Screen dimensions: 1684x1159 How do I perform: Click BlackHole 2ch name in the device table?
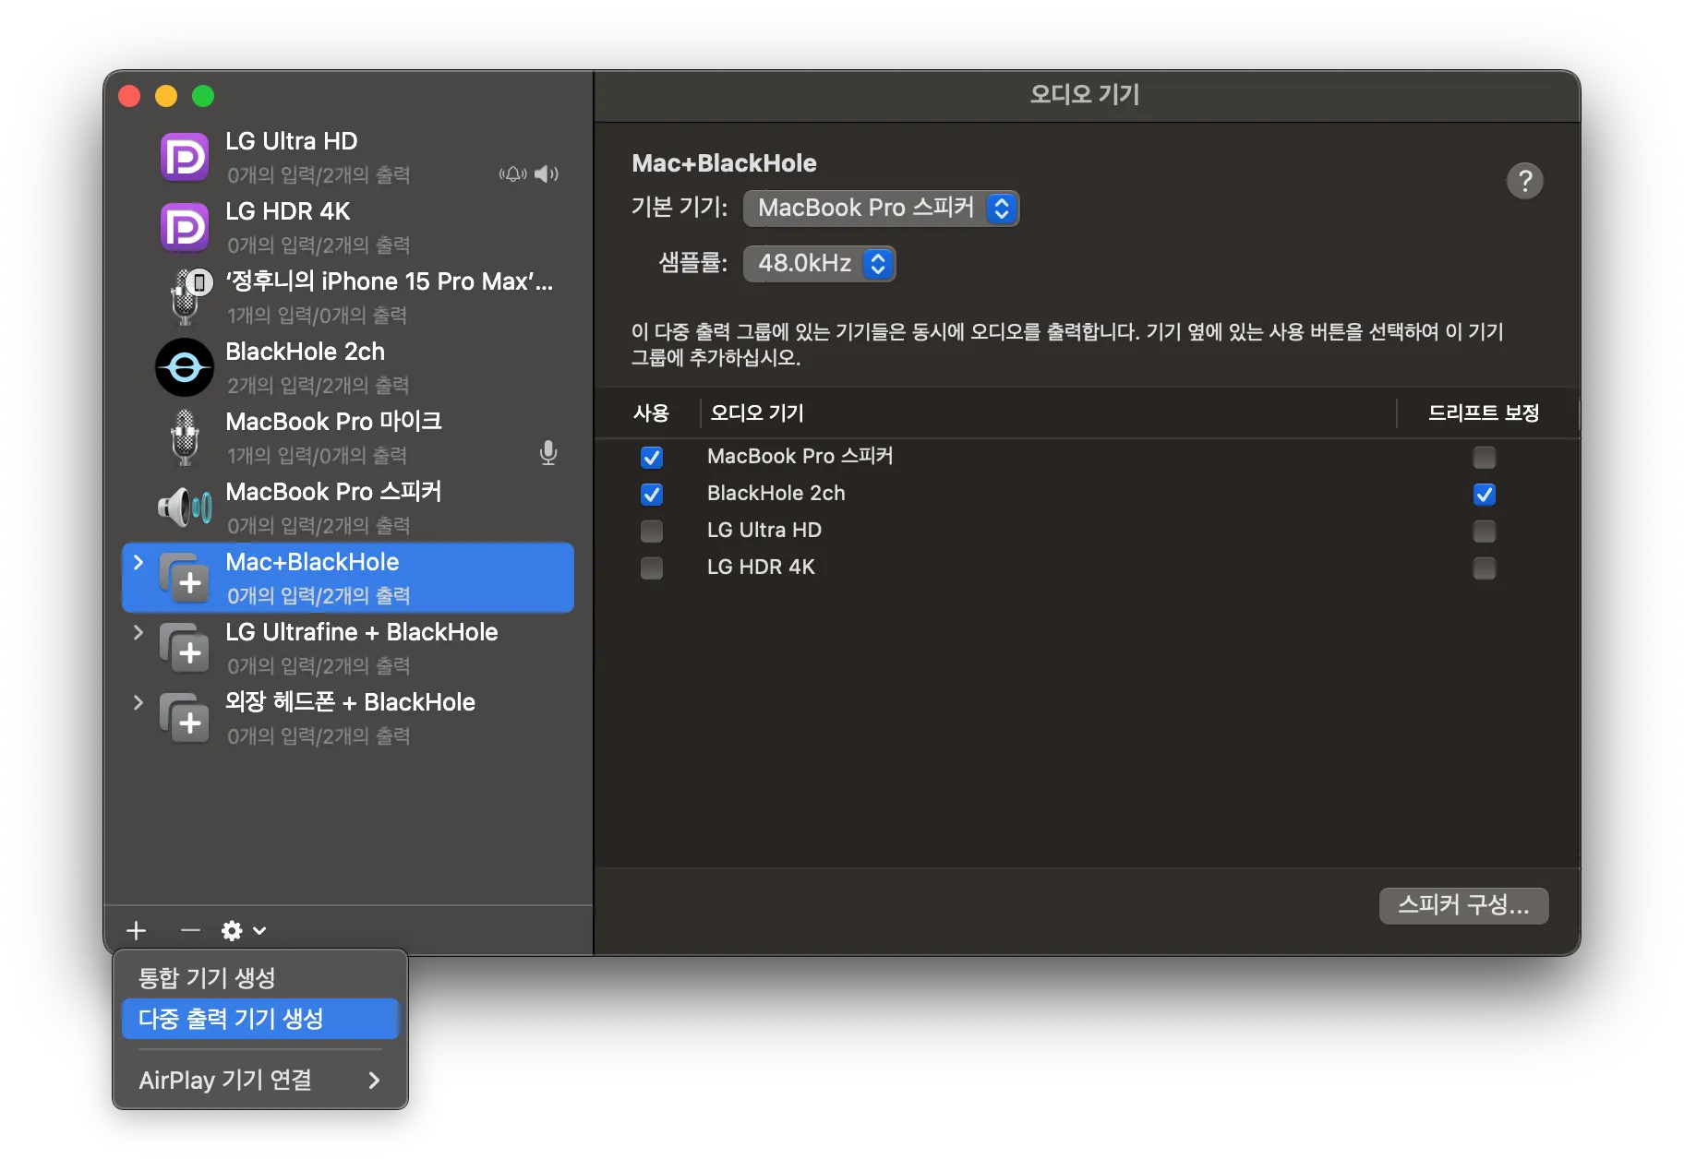click(776, 494)
